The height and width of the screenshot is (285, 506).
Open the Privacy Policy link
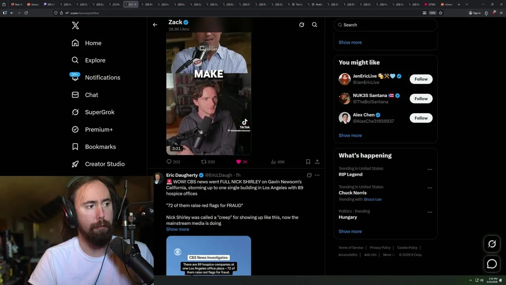[380, 247]
